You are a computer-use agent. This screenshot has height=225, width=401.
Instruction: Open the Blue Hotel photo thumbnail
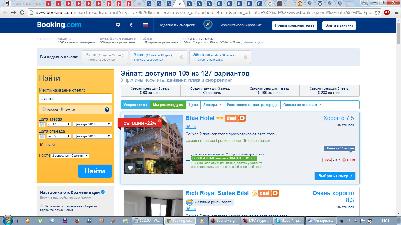(153, 145)
